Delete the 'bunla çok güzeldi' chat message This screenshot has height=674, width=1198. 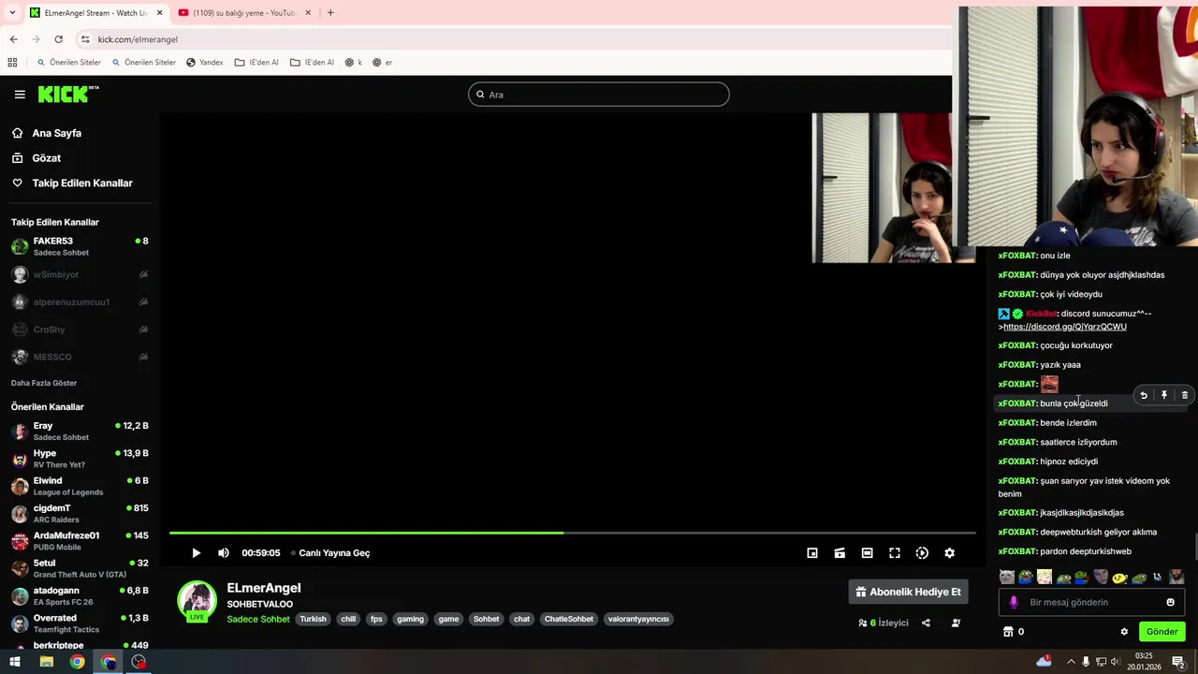[x=1184, y=395]
